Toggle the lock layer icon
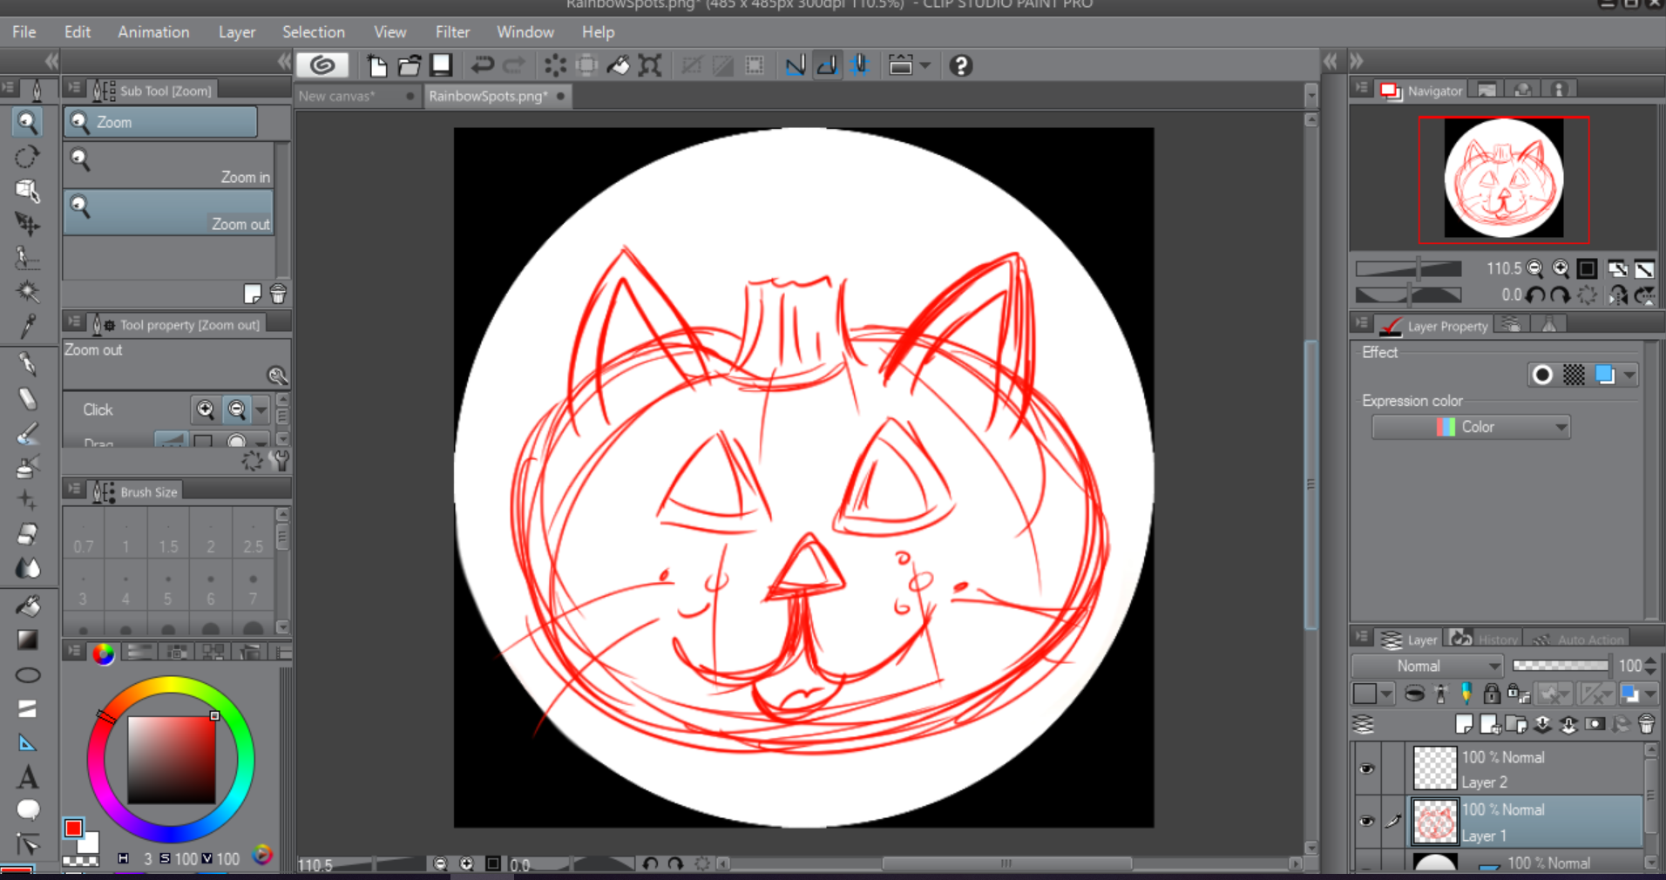This screenshot has width=1666, height=880. click(x=1492, y=694)
